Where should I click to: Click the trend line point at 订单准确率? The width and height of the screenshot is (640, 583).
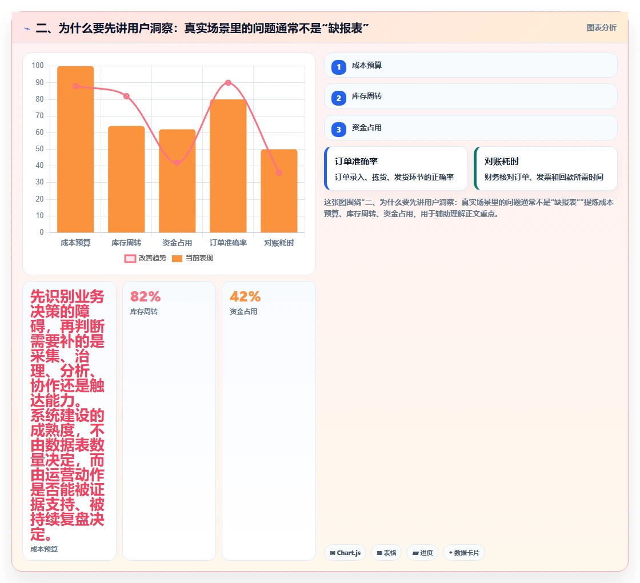pyautogui.click(x=228, y=83)
